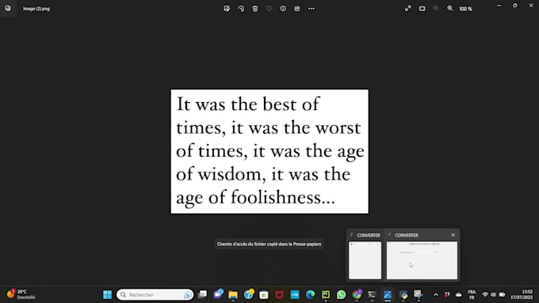Launch Microsoft Edge from the taskbar
539x303 pixels.
[x=311, y=294]
